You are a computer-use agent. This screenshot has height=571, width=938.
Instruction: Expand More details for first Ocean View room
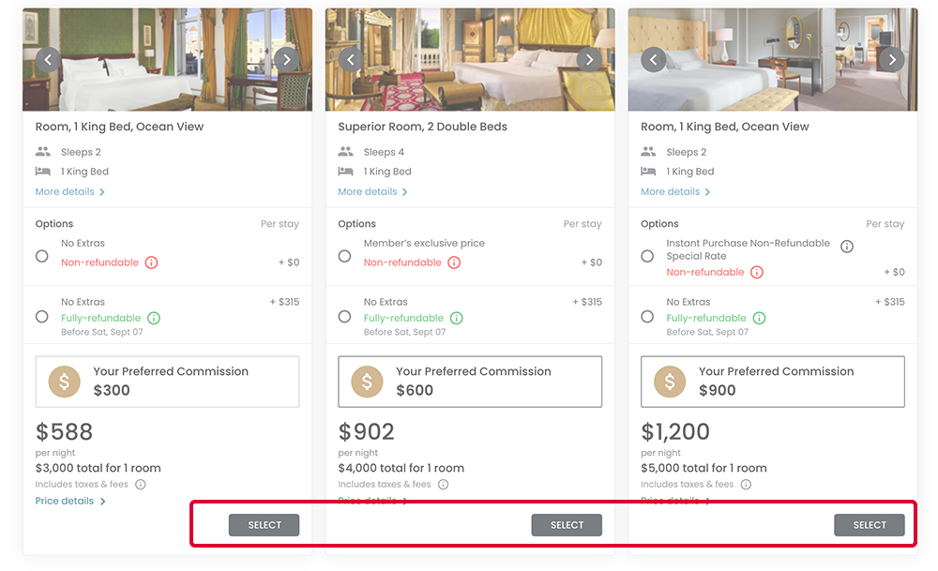pyautogui.click(x=69, y=192)
